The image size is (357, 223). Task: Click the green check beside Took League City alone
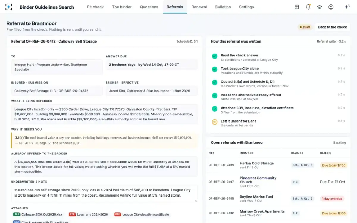(x=214, y=69)
